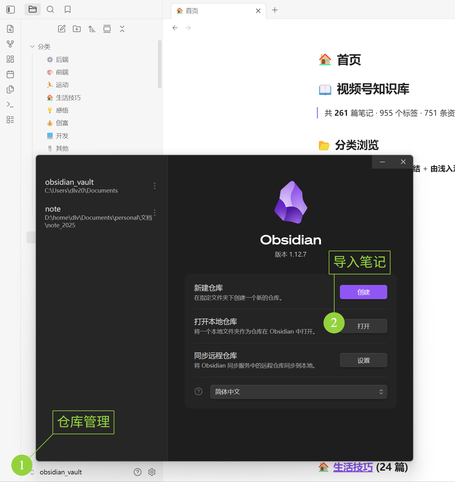
Task: Open the 生活技巧 category link
Action: 353,467
